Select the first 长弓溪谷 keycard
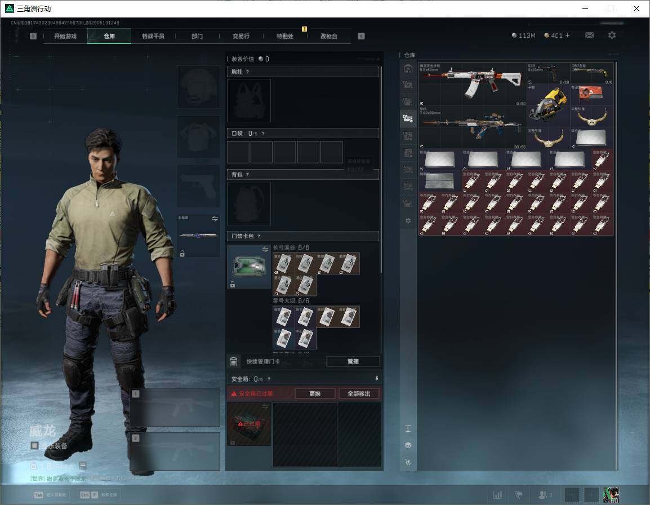 (x=283, y=264)
